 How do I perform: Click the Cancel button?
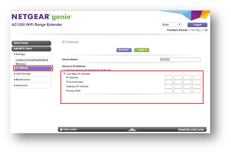click(124, 50)
